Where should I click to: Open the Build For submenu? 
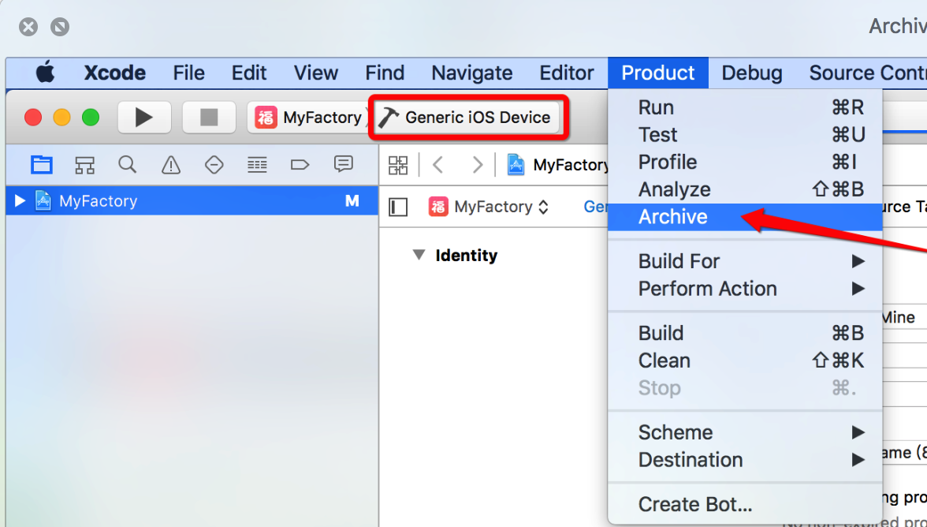(x=745, y=261)
